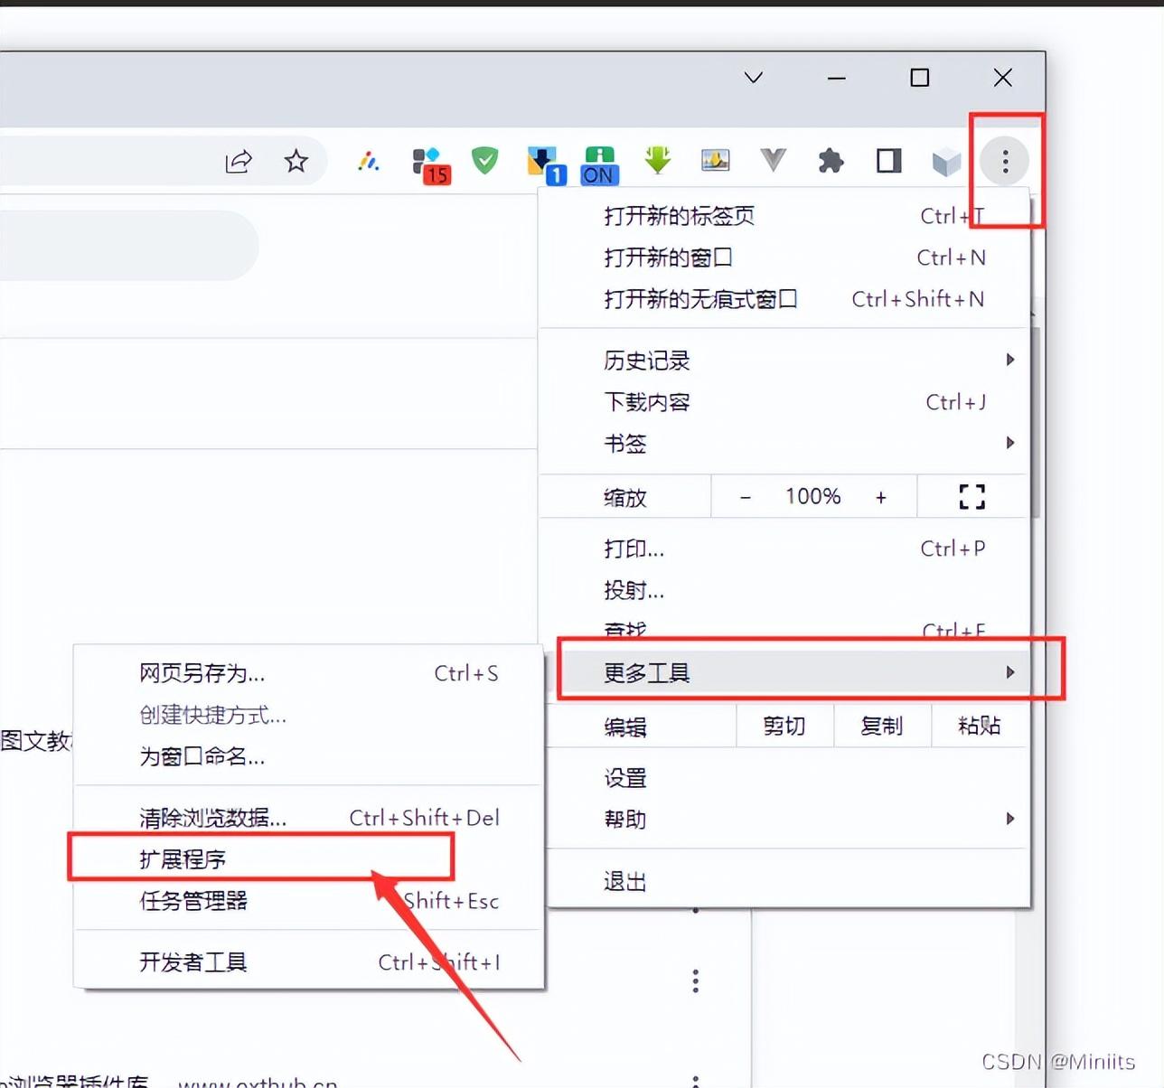Click the extension icon with red 15 badge
The image size is (1164, 1088).
[431, 165]
